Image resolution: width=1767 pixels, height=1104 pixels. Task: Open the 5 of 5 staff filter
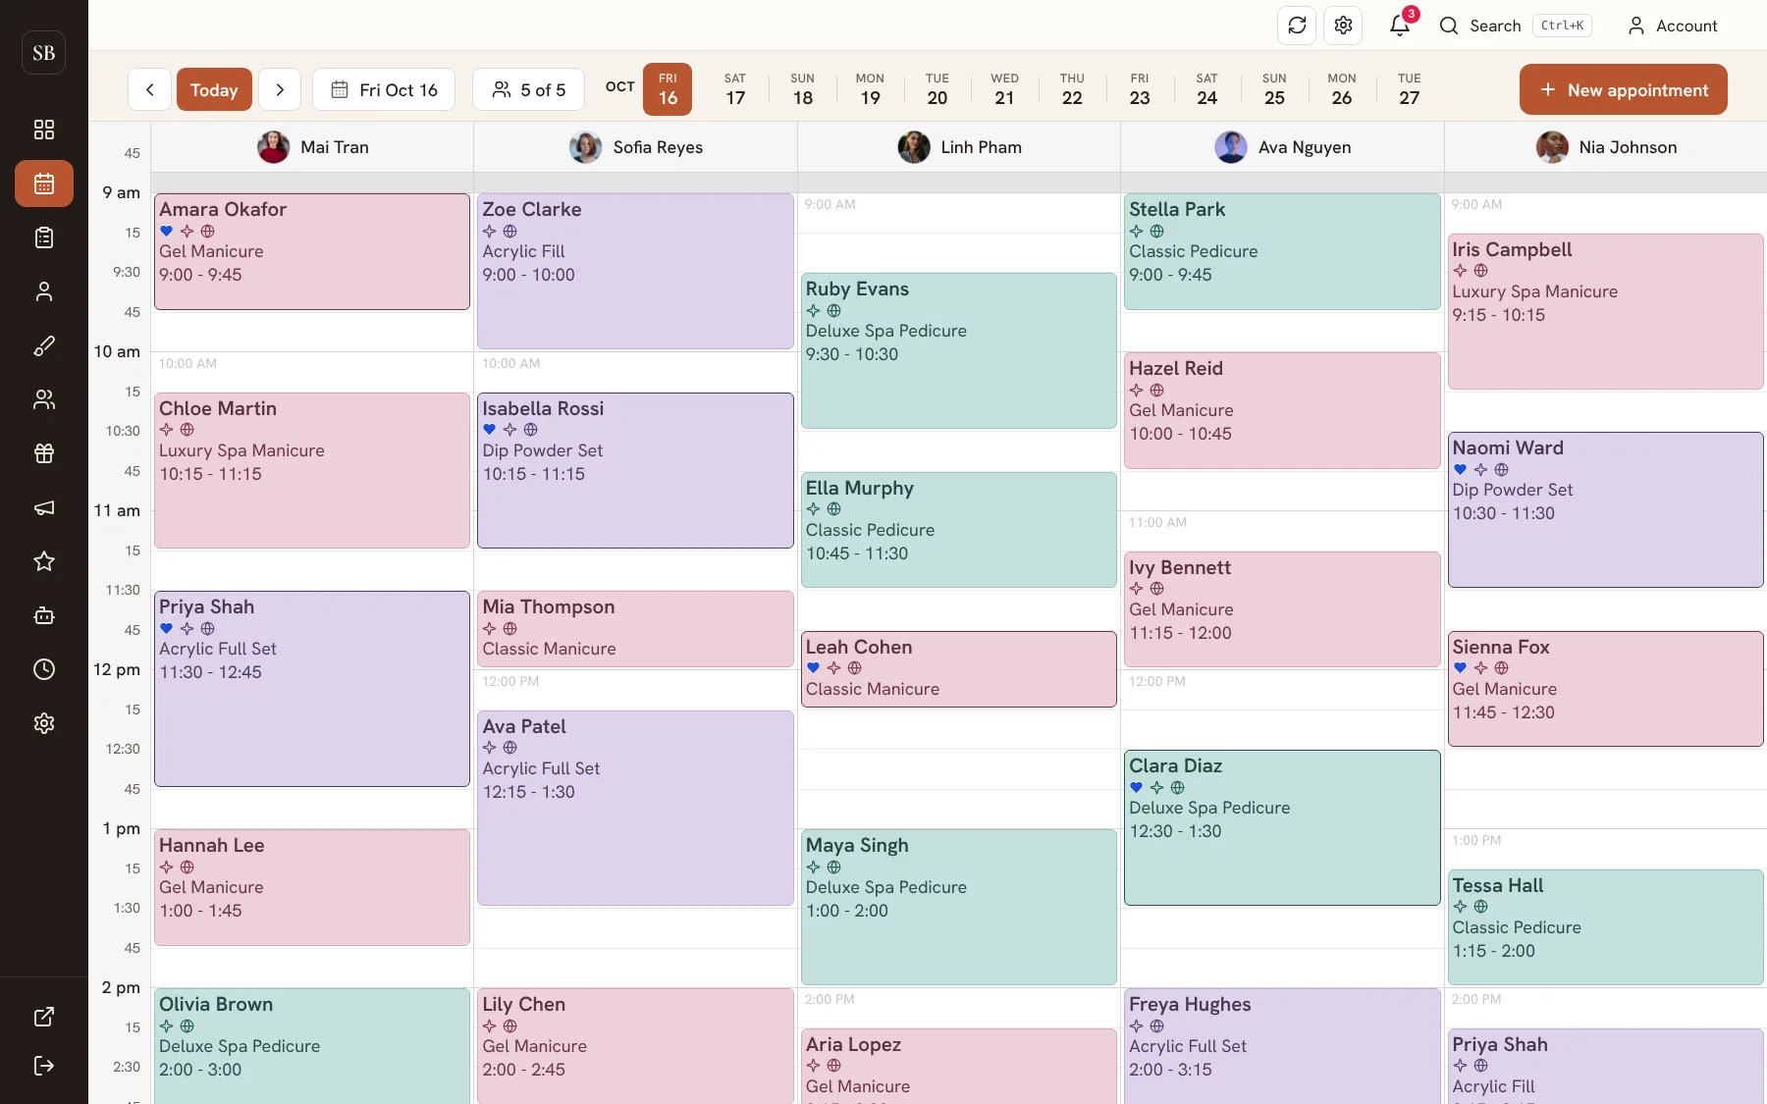[528, 89]
